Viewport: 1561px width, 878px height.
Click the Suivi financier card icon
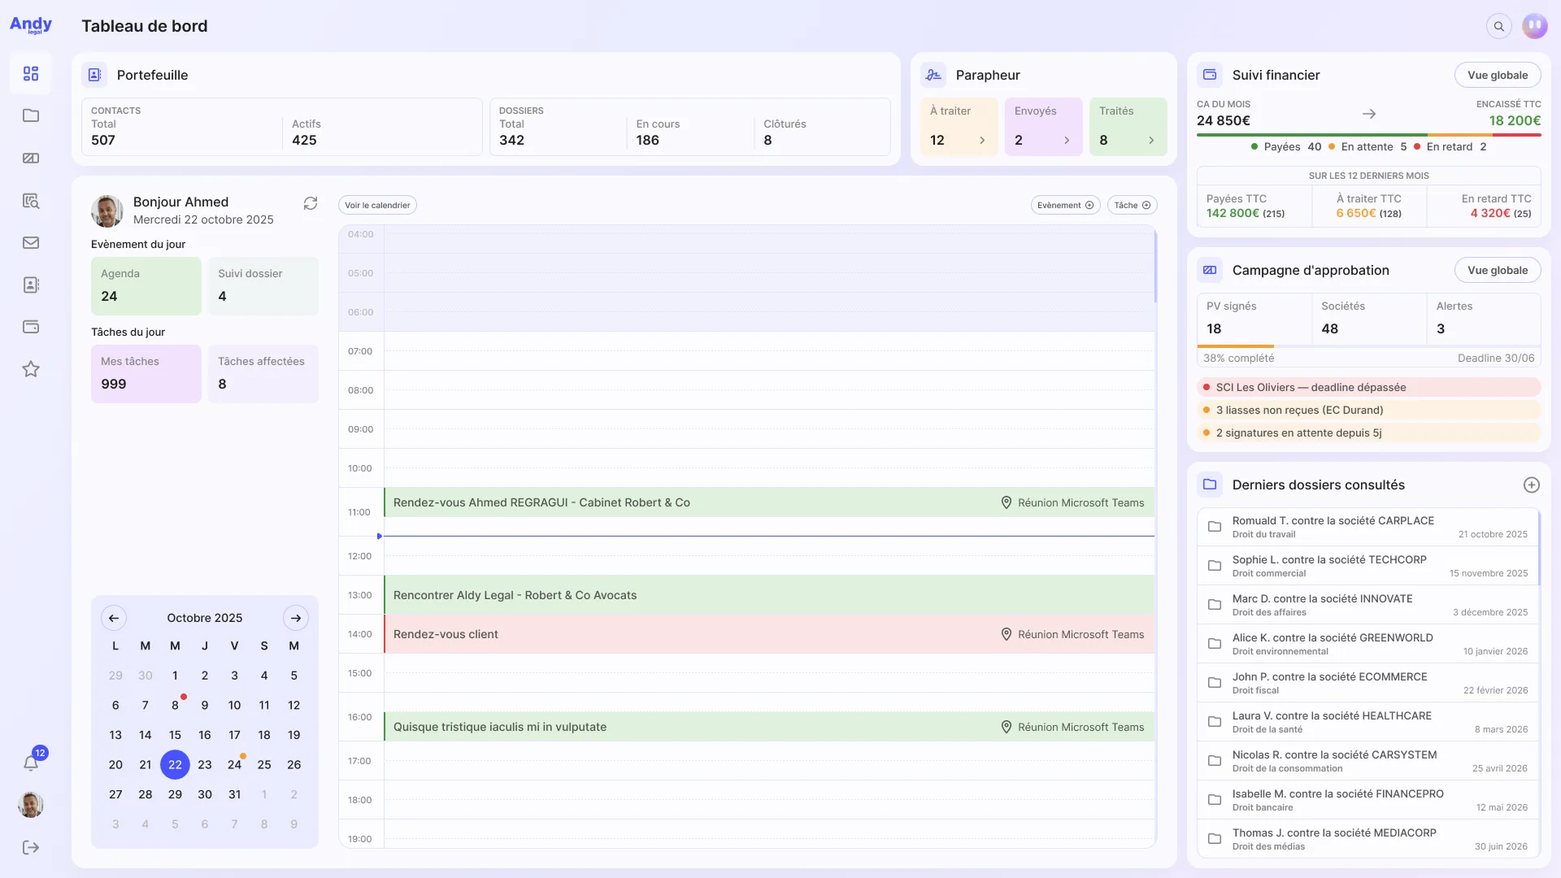click(x=1210, y=75)
